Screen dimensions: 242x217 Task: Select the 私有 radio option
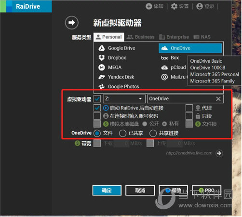pos(164,124)
